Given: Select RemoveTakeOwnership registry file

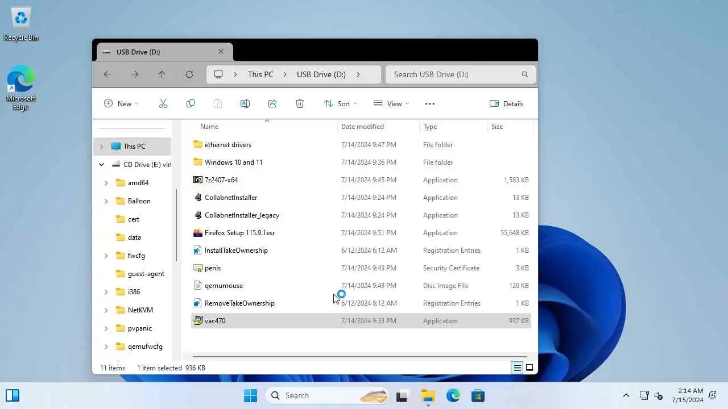Looking at the screenshot, I should pyautogui.click(x=361, y=303).
